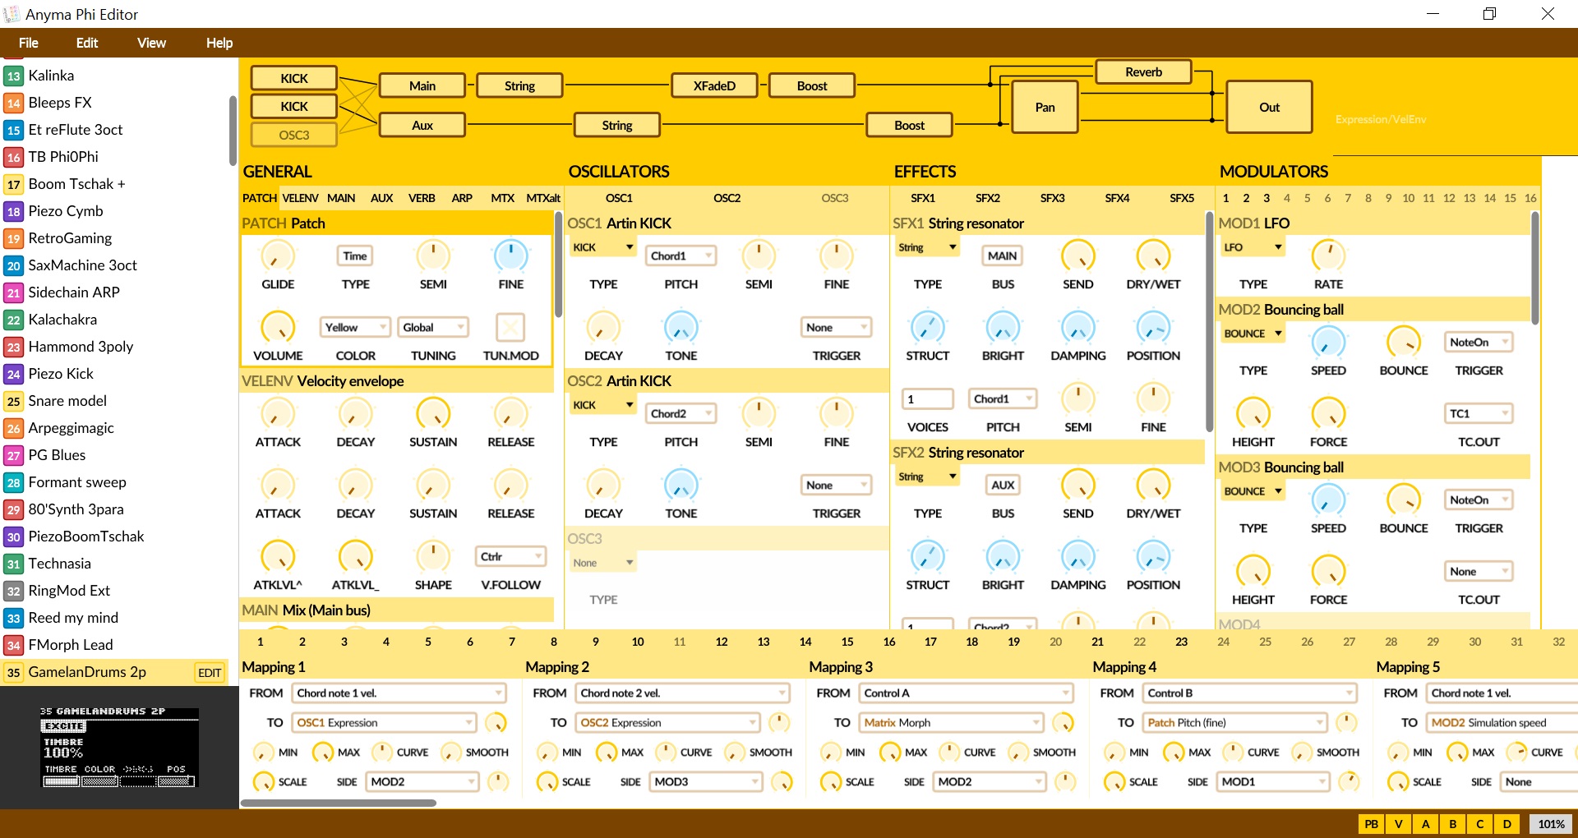Open the V.FOLLOW dropdown showing Ctrlr

coord(510,557)
